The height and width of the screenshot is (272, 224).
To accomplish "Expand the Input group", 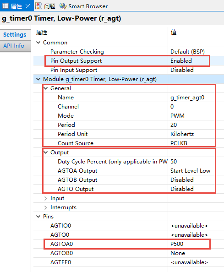I will [x=46, y=198].
